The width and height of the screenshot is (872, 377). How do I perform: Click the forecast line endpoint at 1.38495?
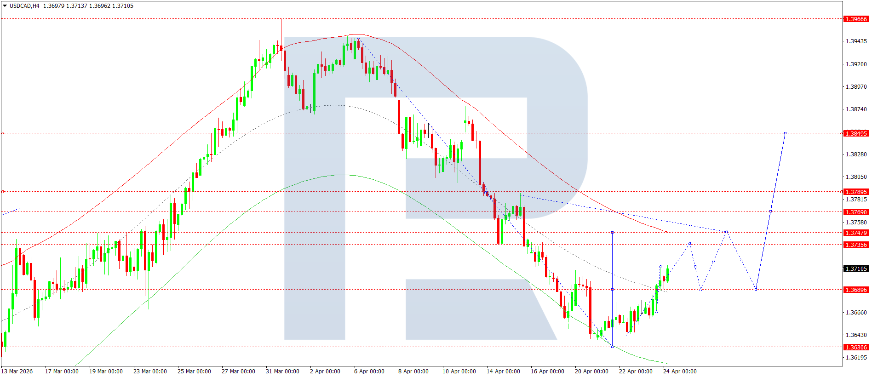[785, 133]
